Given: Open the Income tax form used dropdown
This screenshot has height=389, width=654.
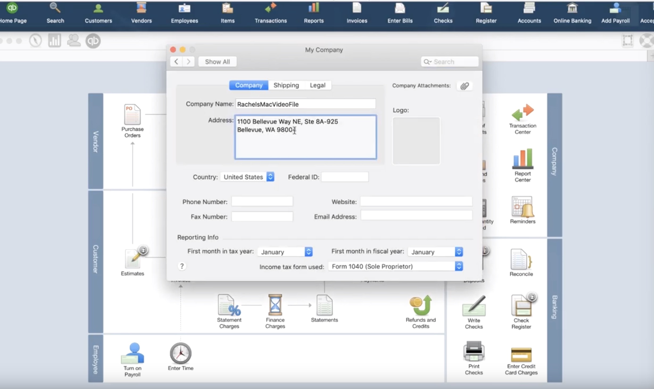Looking at the screenshot, I should tap(396, 266).
